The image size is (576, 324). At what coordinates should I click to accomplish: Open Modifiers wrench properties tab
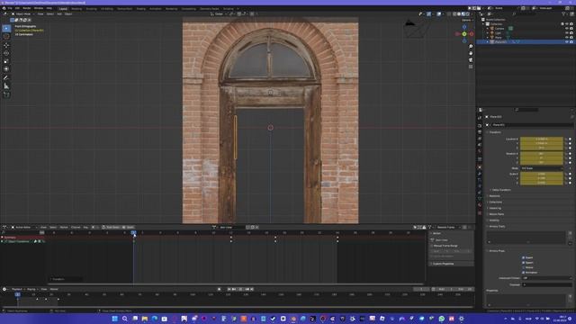pyautogui.click(x=480, y=174)
